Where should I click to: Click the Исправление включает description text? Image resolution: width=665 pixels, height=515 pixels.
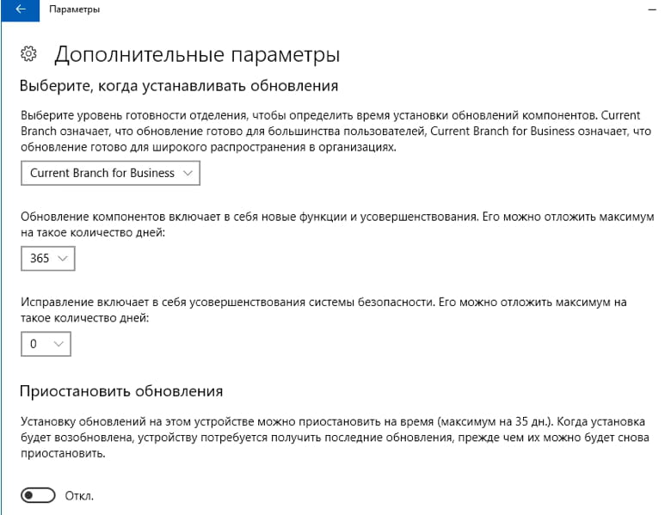pos(321,310)
